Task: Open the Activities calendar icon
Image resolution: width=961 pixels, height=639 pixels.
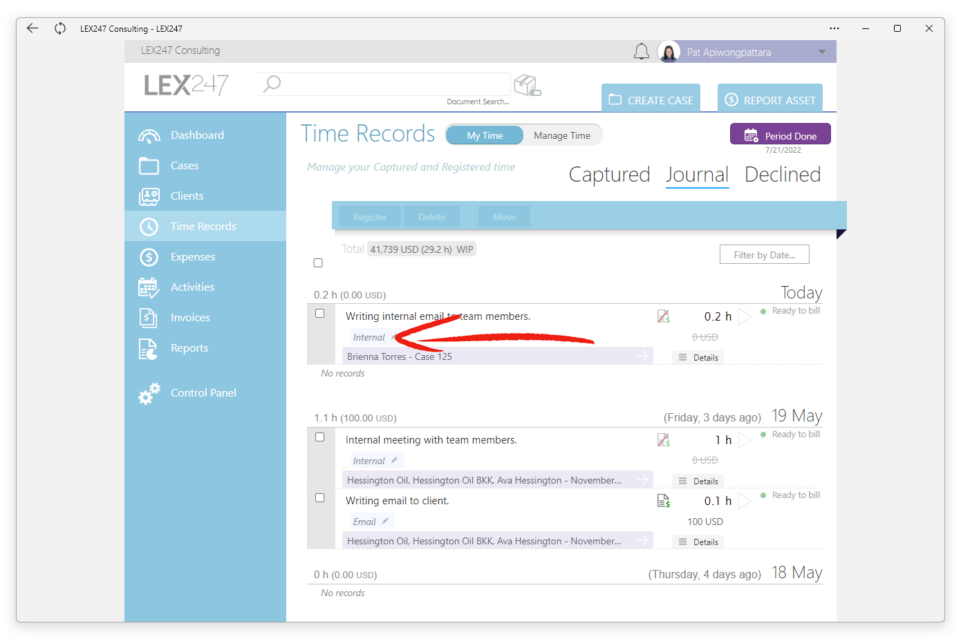Action: tap(149, 287)
